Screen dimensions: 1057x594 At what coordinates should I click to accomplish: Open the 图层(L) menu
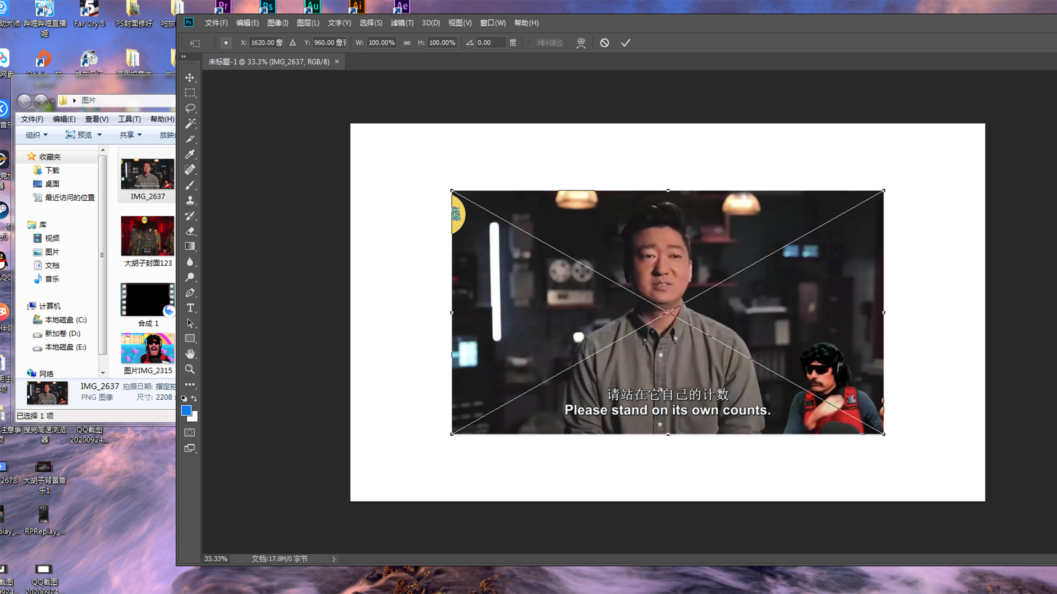[308, 23]
